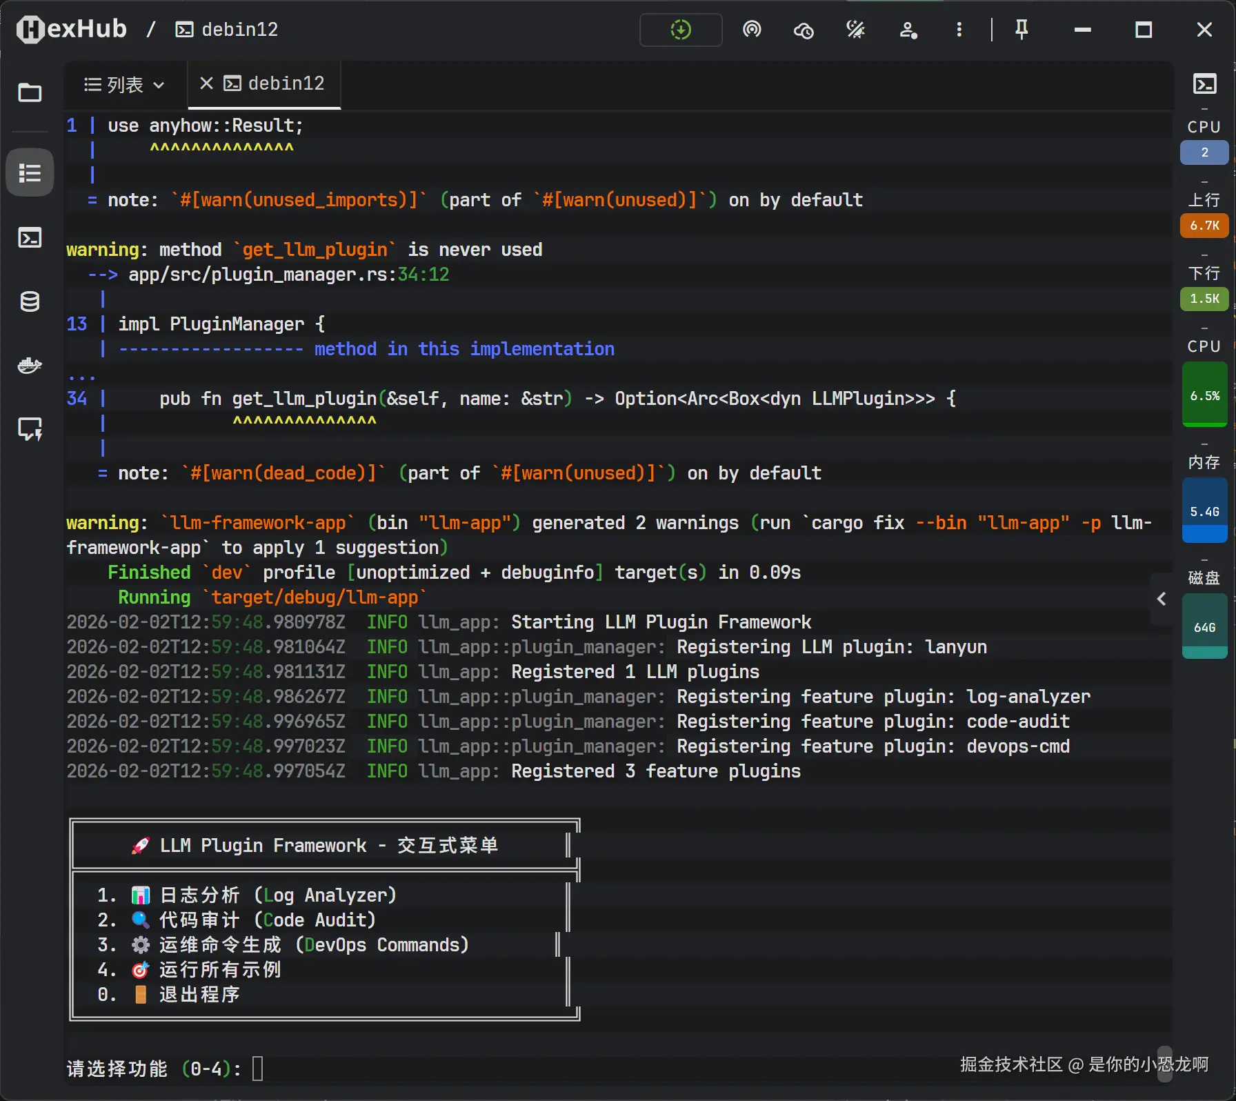The image size is (1236, 1101).
Task: Minimize the HexHub window
Action: coord(1083,30)
